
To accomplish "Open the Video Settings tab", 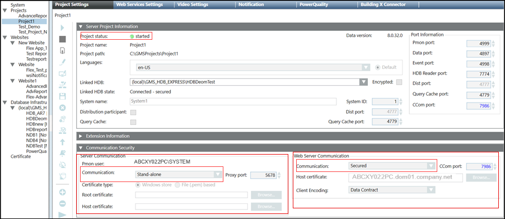I will click(x=205, y=4).
